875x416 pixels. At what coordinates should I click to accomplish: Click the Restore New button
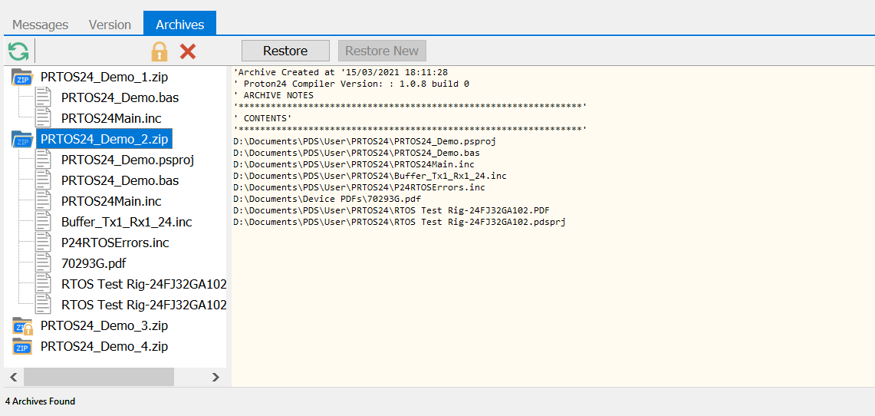click(x=382, y=51)
